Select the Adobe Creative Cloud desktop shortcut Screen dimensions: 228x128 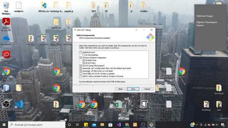click(6, 57)
